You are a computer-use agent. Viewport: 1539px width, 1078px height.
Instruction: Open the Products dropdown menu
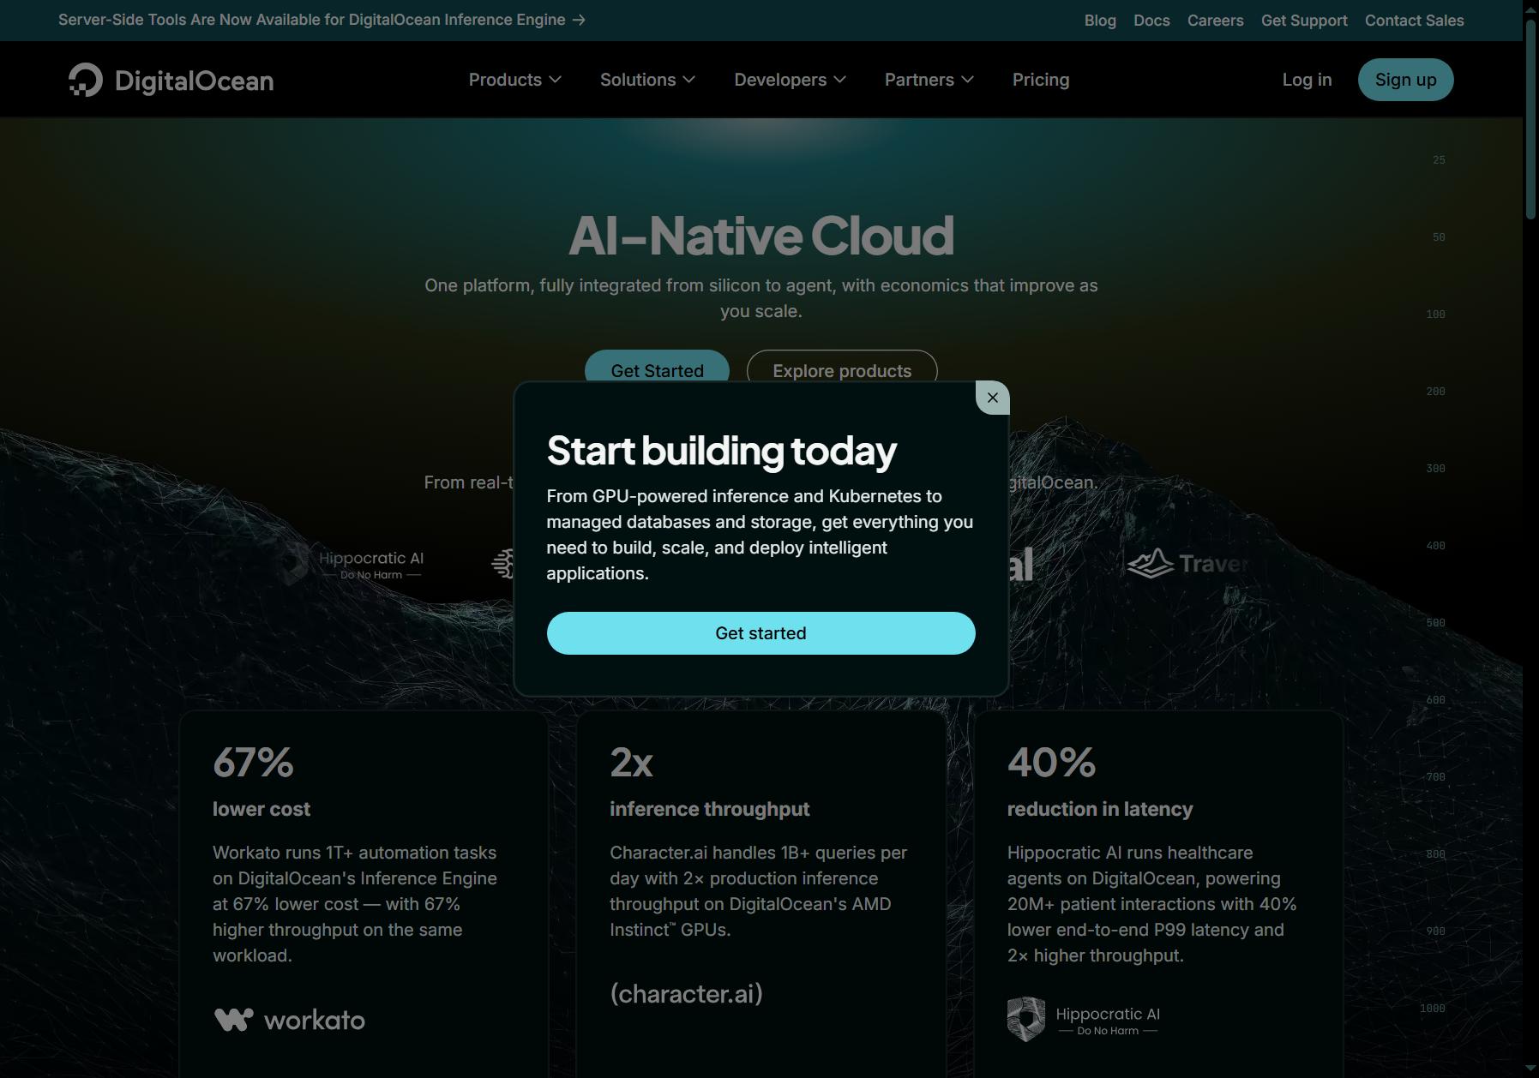point(514,80)
